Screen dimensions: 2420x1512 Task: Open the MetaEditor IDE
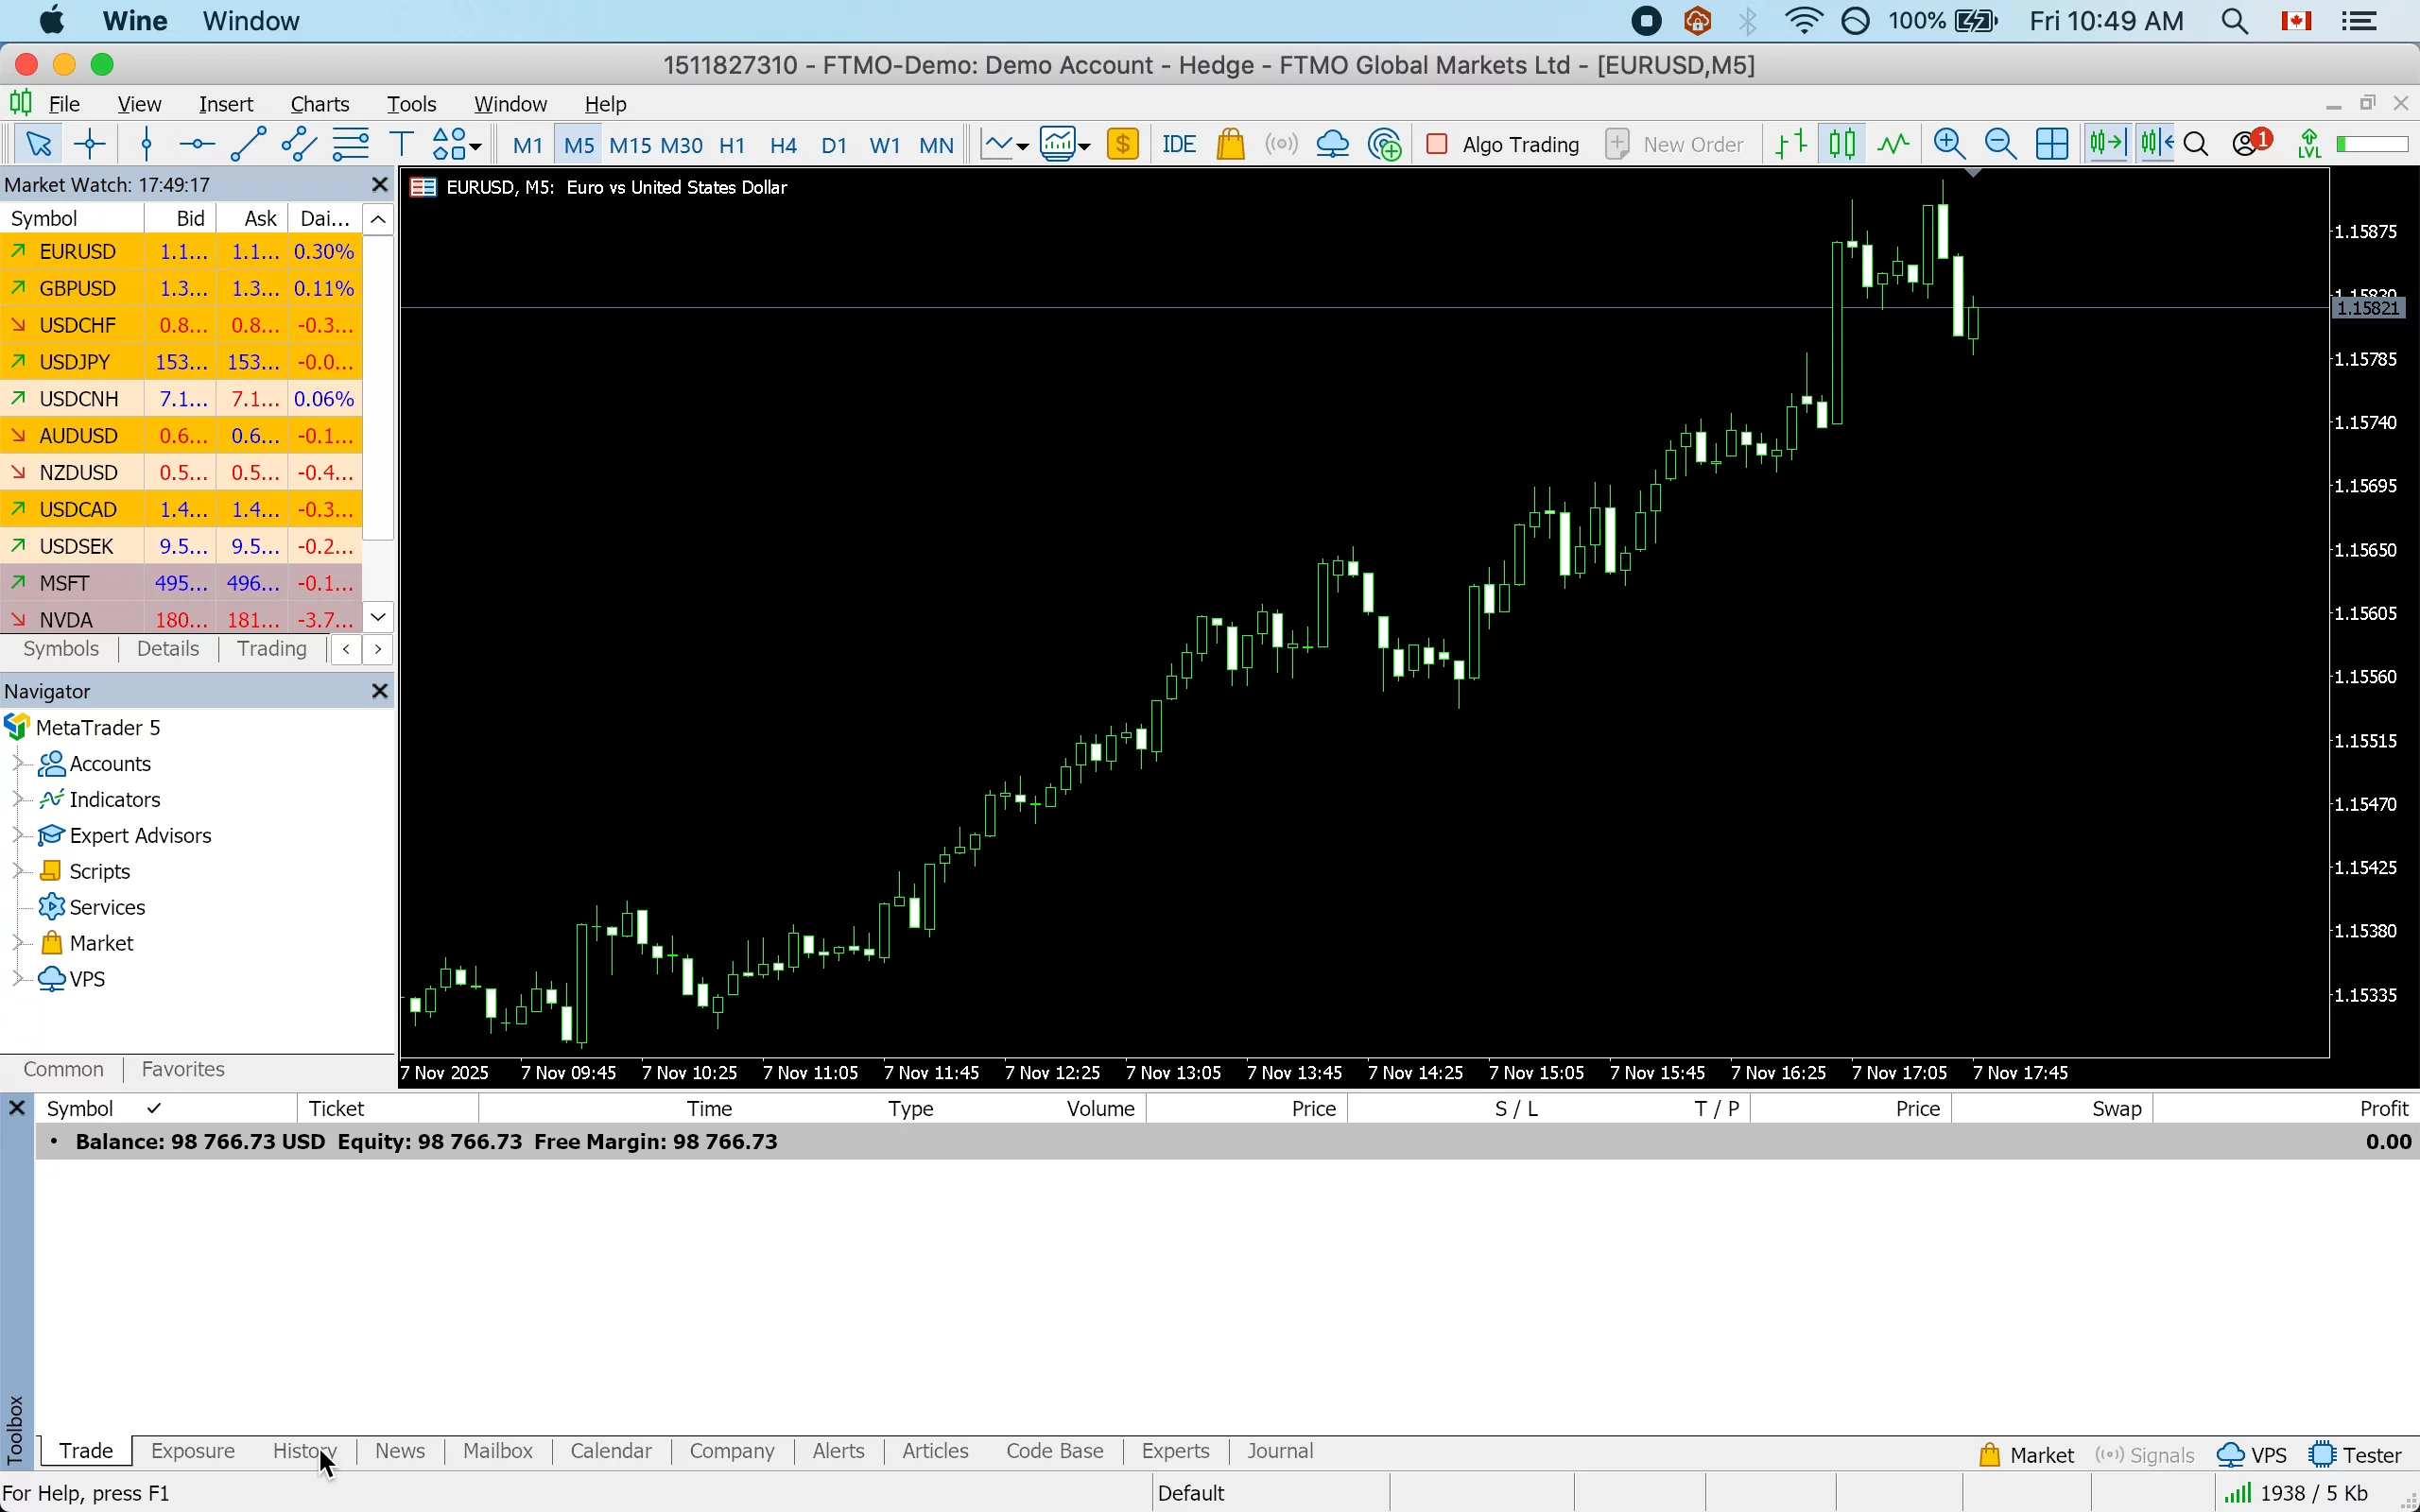pyautogui.click(x=1178, y=144)
